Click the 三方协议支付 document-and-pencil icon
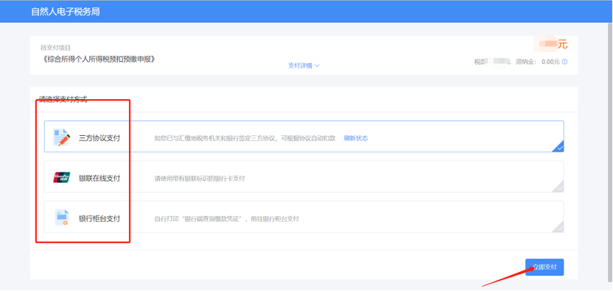Image resolution: width=613 pixels, height=291 pixels. coord(61,137)
